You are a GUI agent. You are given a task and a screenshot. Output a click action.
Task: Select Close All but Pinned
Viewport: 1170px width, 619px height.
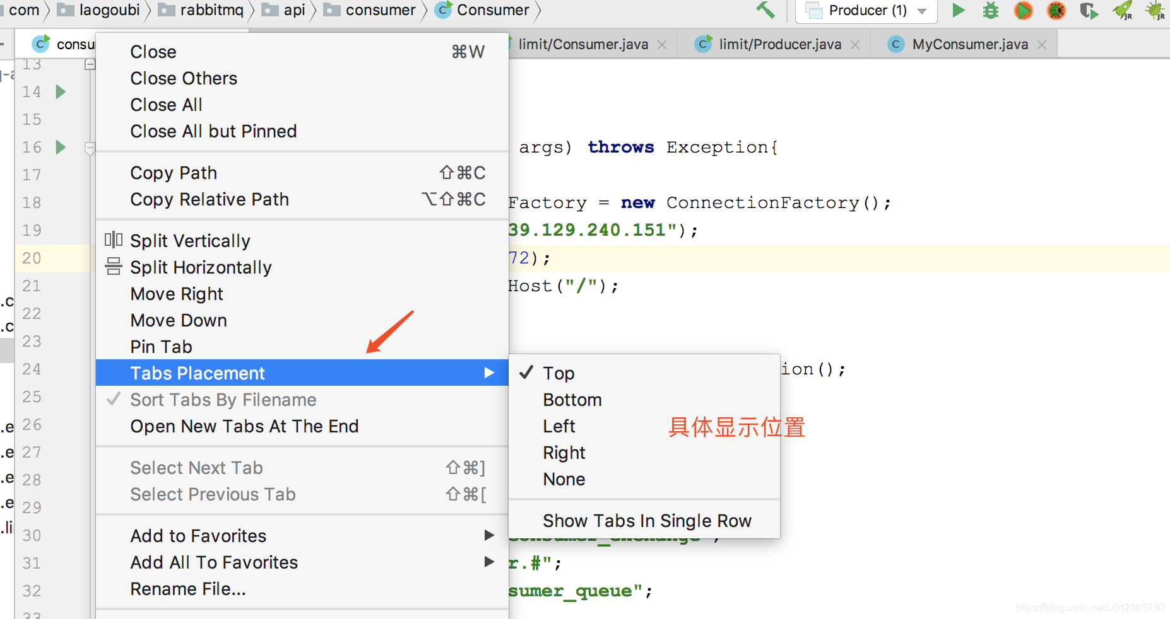click(x=302, y=131)
